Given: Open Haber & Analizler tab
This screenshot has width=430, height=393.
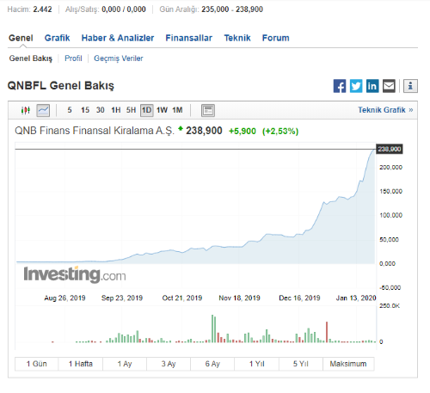Looking at the screenshot, I should coord(118,38).
